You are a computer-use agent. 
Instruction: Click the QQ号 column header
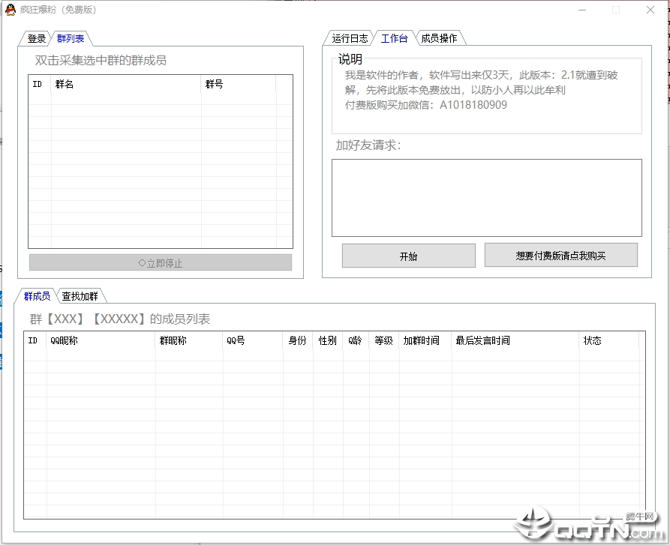pos(253,340)
